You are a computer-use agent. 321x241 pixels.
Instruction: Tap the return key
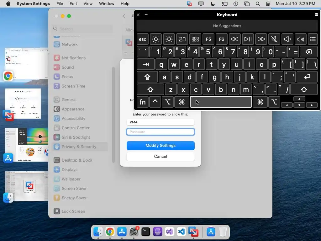coord(307,77)
